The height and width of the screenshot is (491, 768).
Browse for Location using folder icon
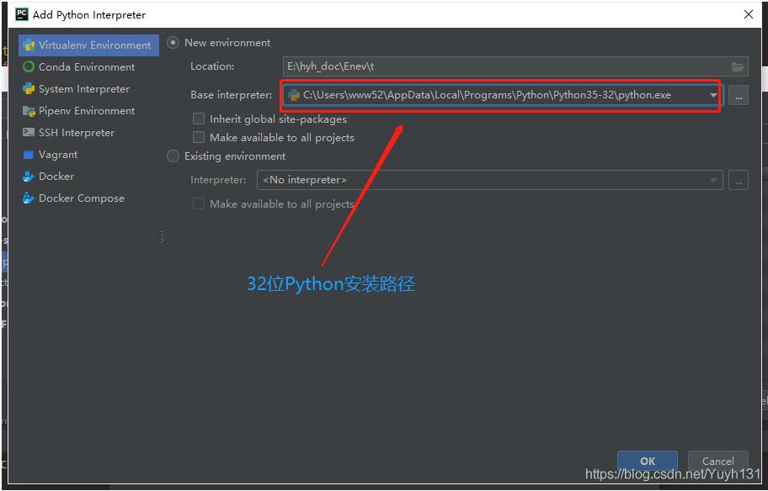[738, 66]
